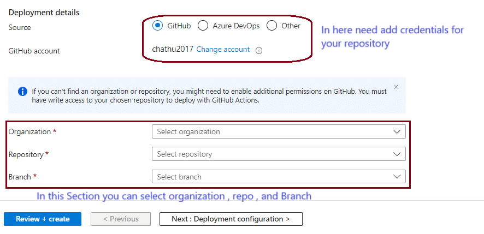Image resolution: width=484 pixels, height=234 pixels.
Task: Click the chathu2017 GitHub account name
Action: [x=173, y=49]
